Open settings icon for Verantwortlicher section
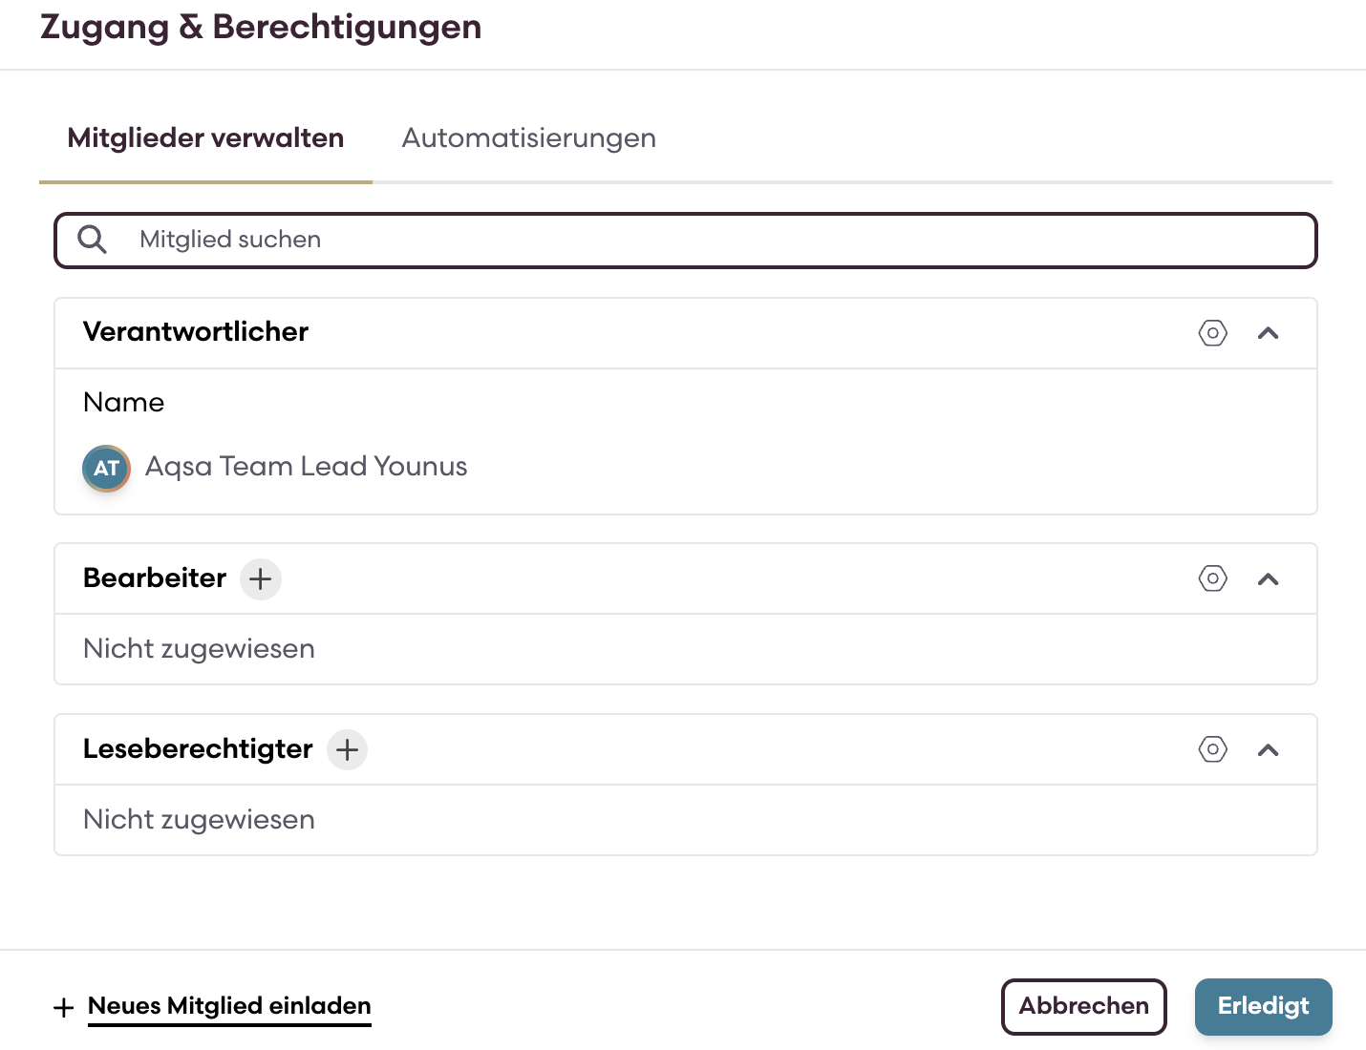 1212,333
